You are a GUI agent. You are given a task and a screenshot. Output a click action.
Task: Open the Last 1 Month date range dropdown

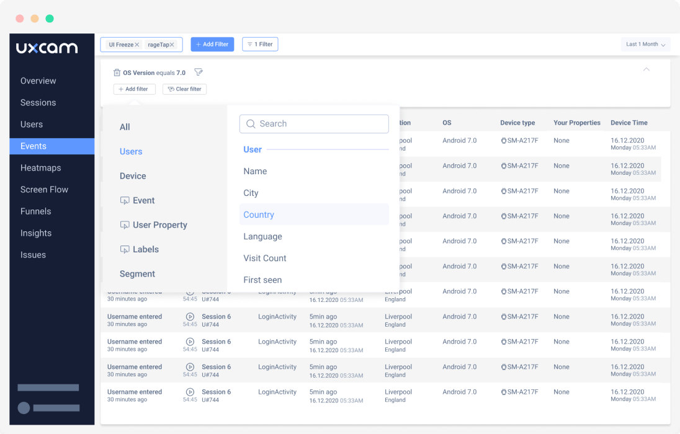click(645, 44)
